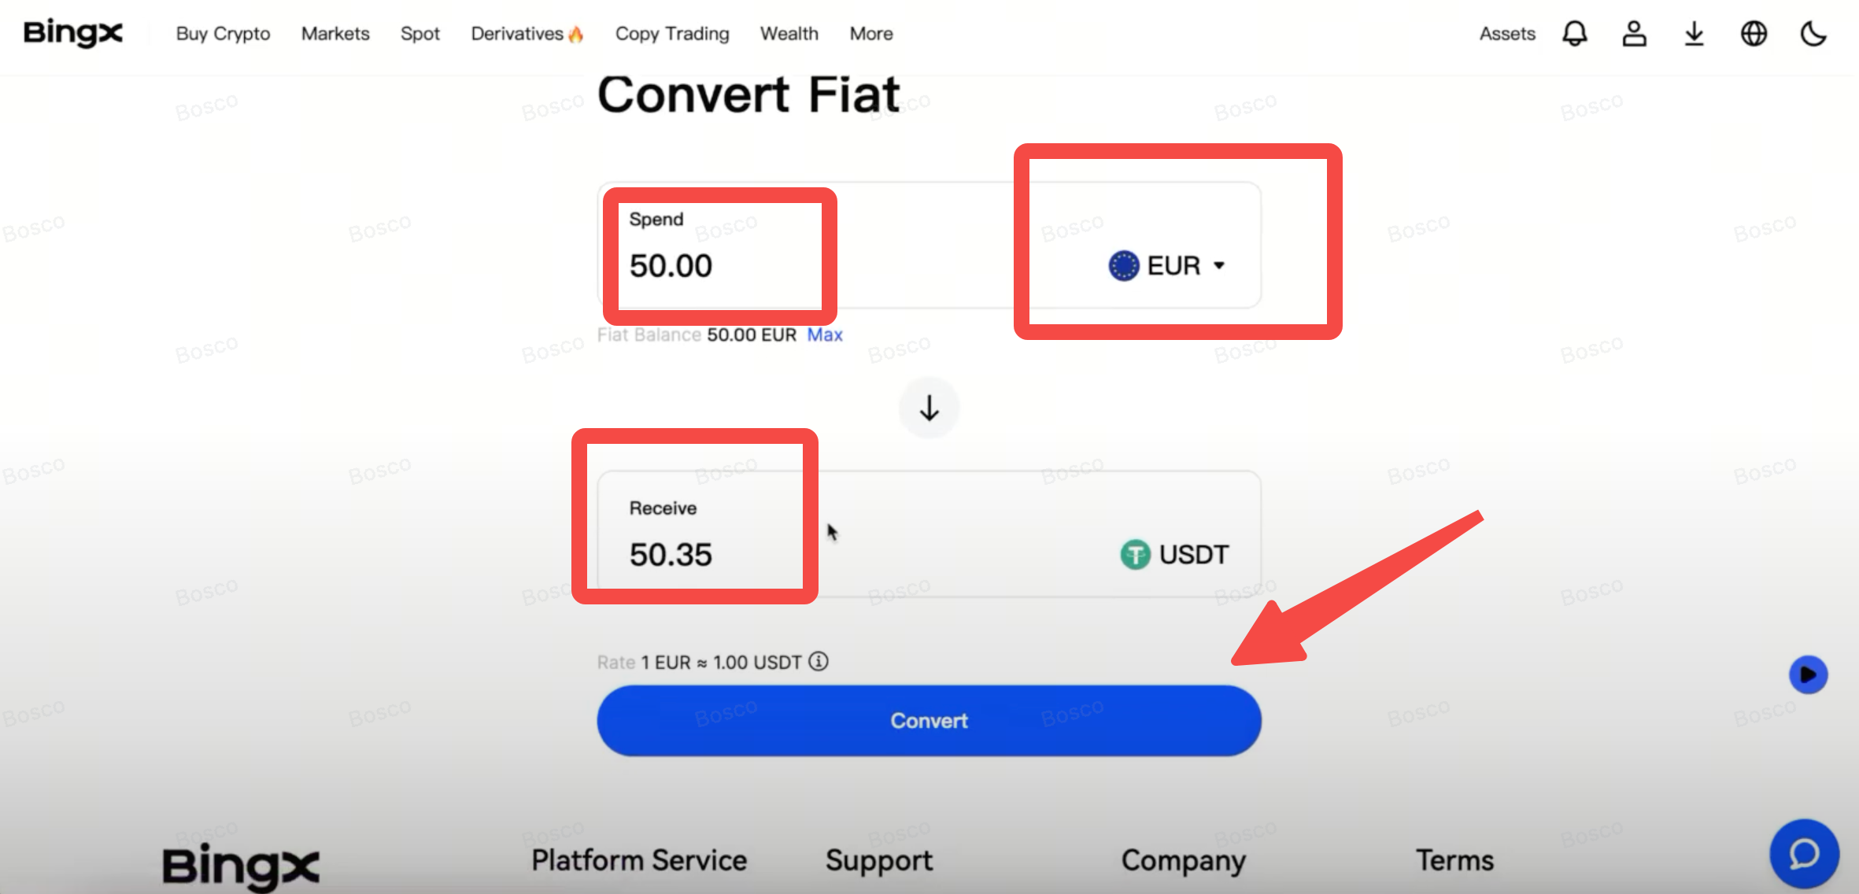1859x894 pixels.
Task: Open the Buy Crypto menu
Action: pos(223,34)
